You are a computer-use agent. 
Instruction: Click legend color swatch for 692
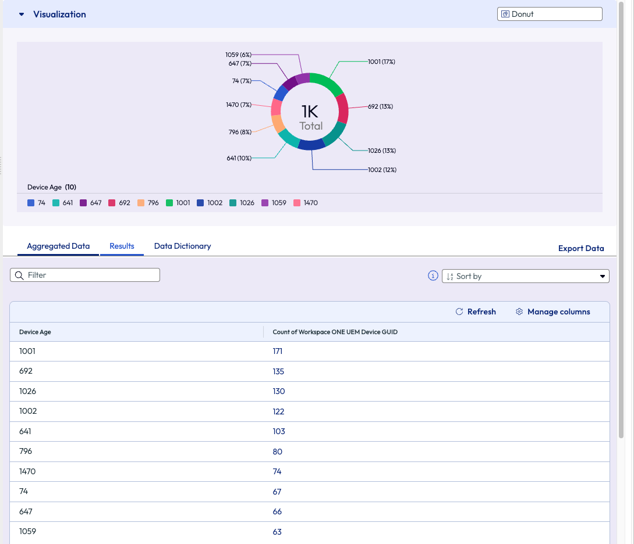[x=112, y=203]
